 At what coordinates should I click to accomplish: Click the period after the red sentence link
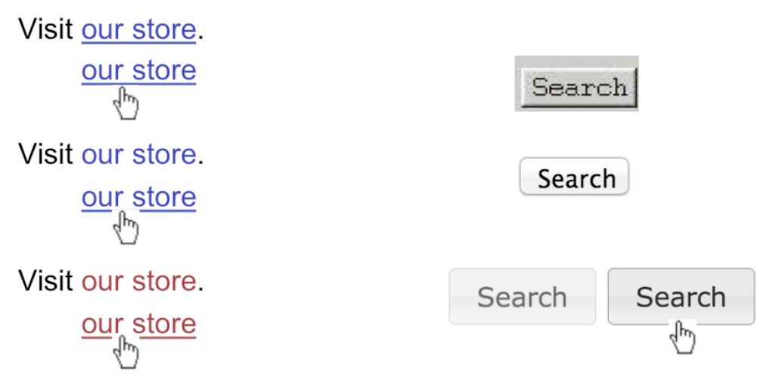point(200,289)
